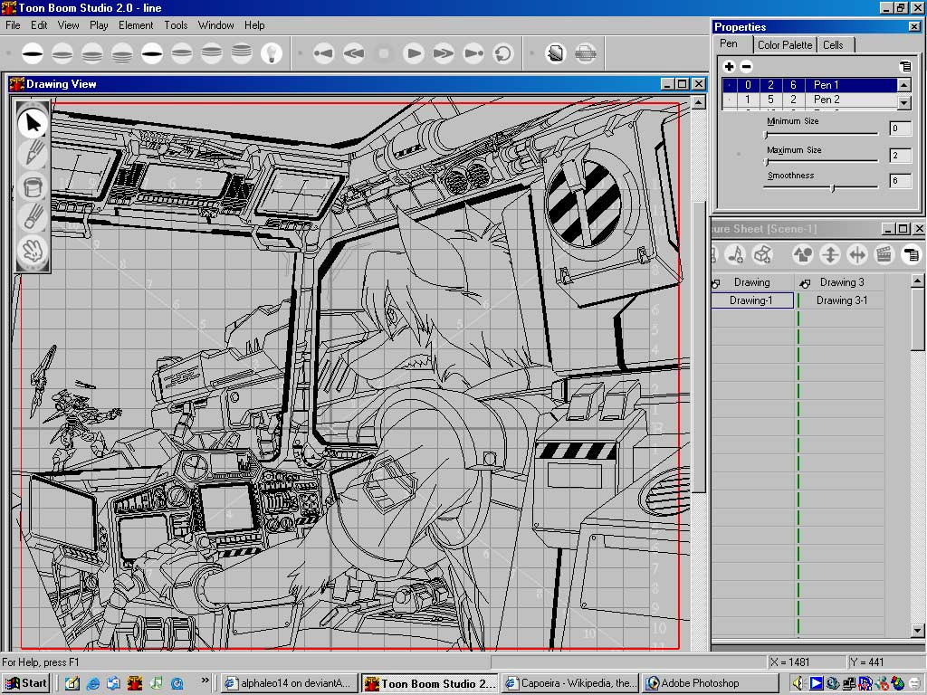
Task: Switch to the Color Palette tab
Action: click(785, 45)
